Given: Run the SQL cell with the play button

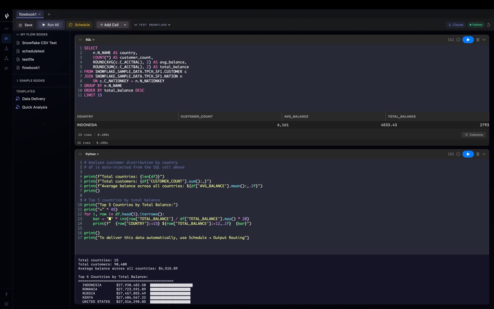Looking at the screenshot, I should [x=467, y=40].
